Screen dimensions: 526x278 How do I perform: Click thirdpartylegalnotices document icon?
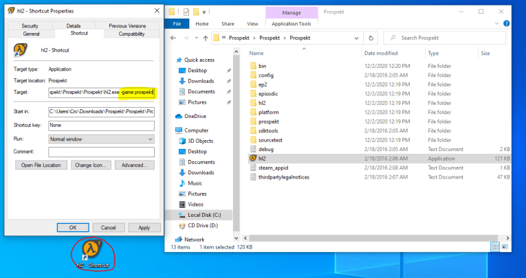[253, 177]
